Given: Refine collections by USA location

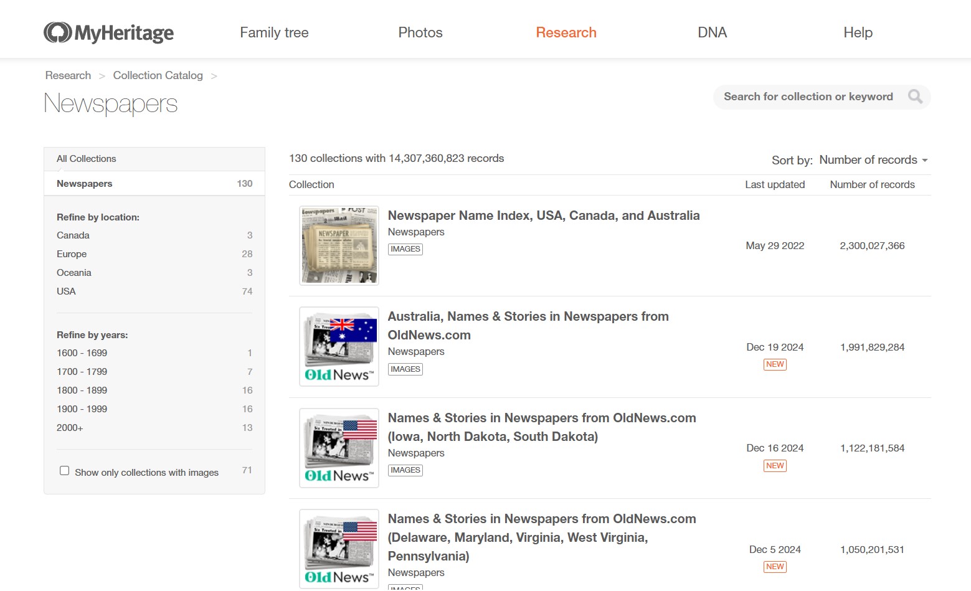Looking at the screenshot, I should (x=66, y=291).
